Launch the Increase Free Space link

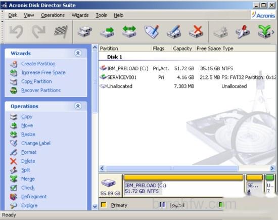(x=43, y=72)
